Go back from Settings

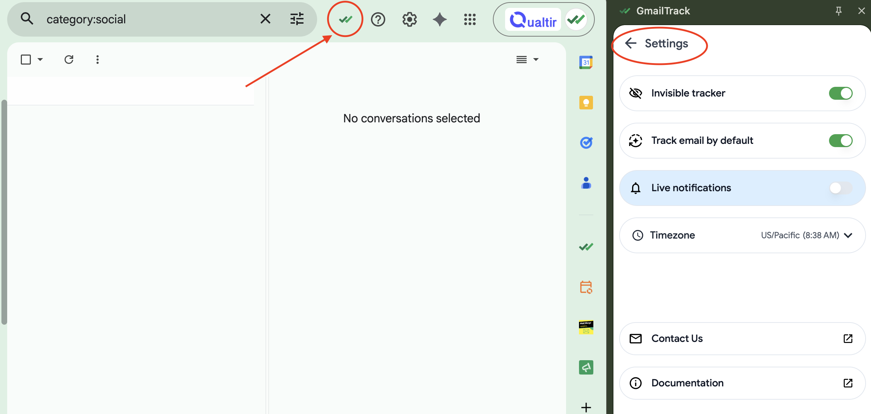tap(631, 43)
